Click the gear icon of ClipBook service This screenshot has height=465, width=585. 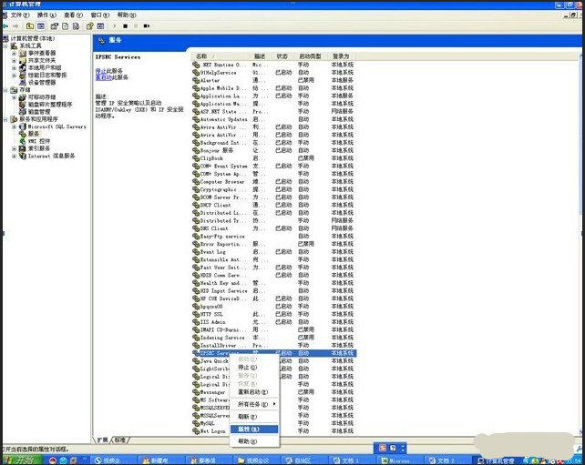click(196, 158)
